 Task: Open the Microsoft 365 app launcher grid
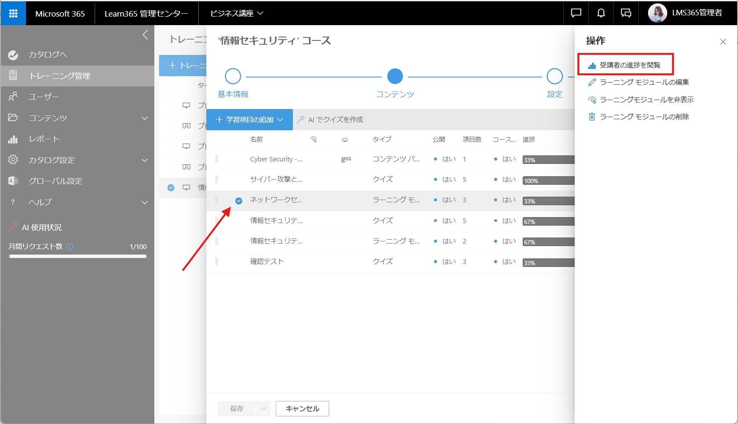click(13, 13)
